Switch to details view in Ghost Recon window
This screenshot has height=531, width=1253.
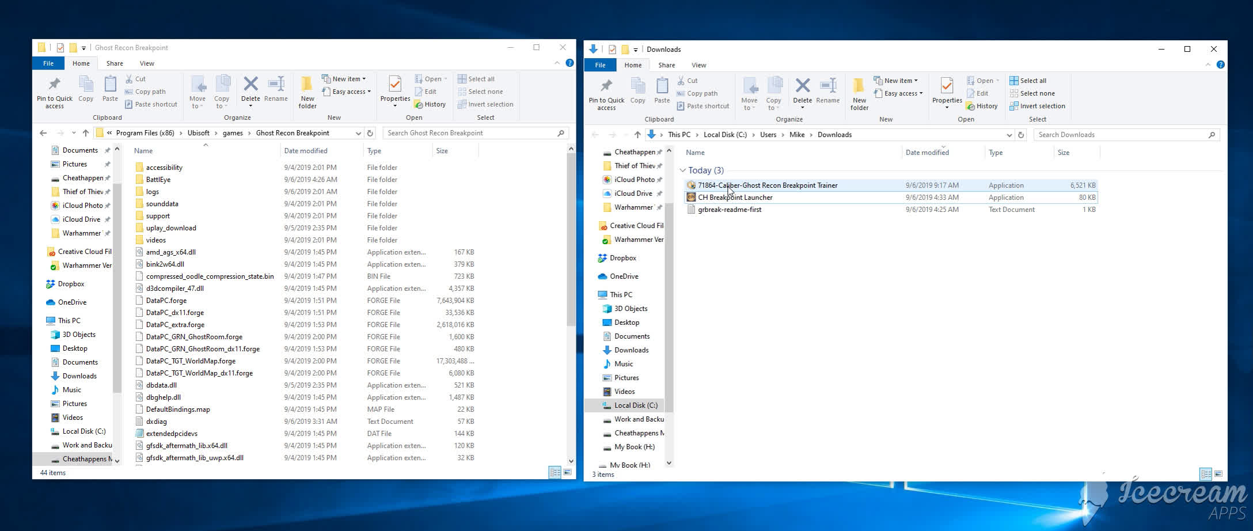(555, 472)
